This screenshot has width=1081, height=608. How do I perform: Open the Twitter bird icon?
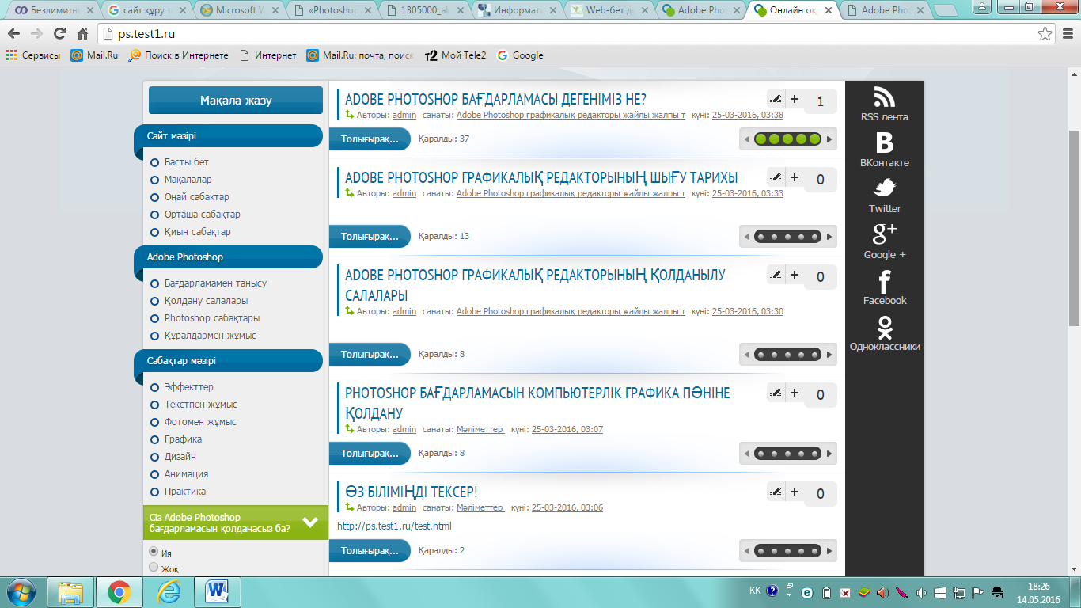(x=884, y=188)
